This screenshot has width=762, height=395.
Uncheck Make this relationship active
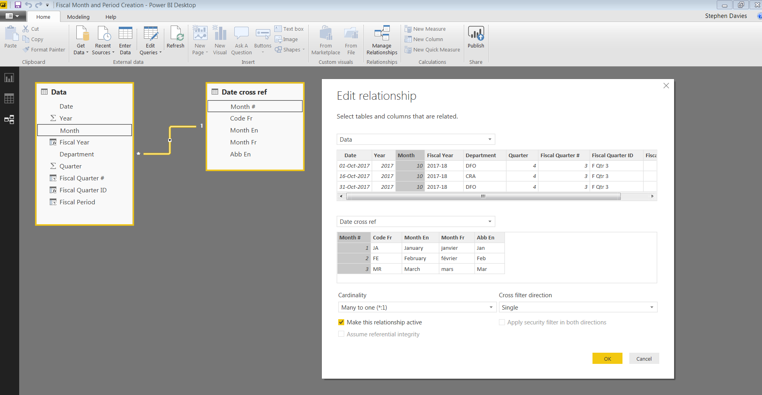(341, 322)
